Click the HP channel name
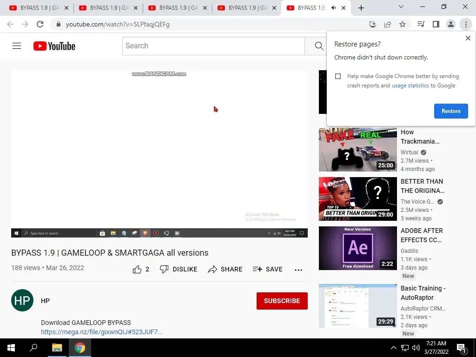This screenshot has width=476, height=357. (45, 301)
